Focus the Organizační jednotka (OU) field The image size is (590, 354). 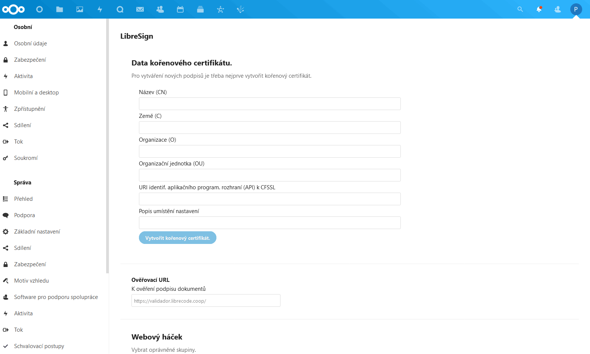270,175
